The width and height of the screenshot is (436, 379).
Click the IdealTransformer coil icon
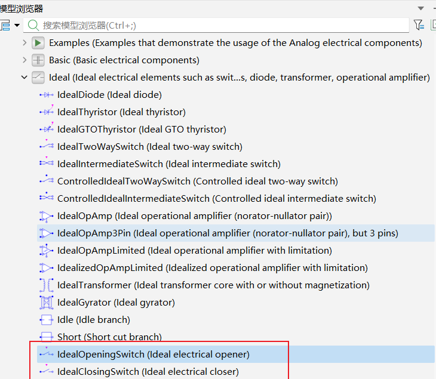47,285
